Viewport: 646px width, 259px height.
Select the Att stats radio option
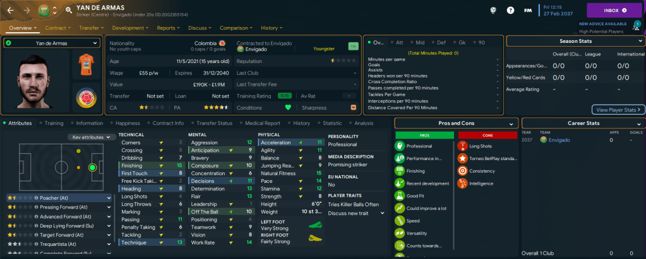400,43
